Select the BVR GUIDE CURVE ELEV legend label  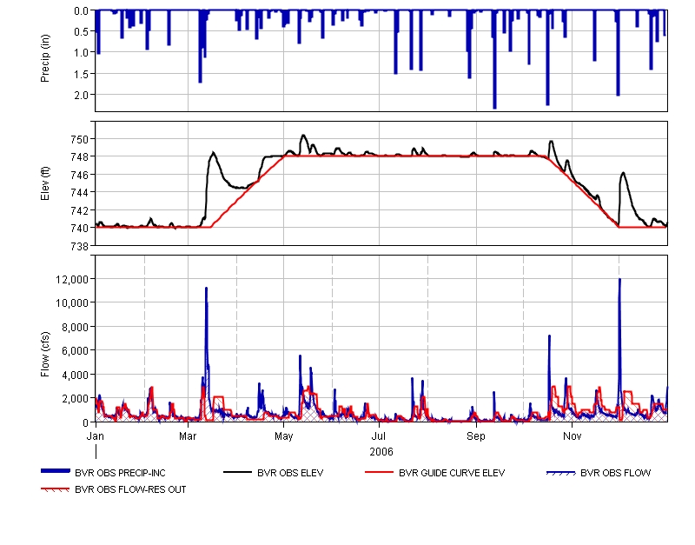point(452,473)
